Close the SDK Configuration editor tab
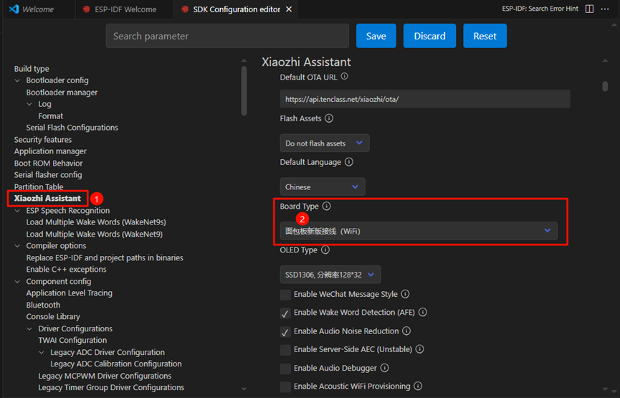The height and width of the screenshot is (398, 620). tap(289, 9)
